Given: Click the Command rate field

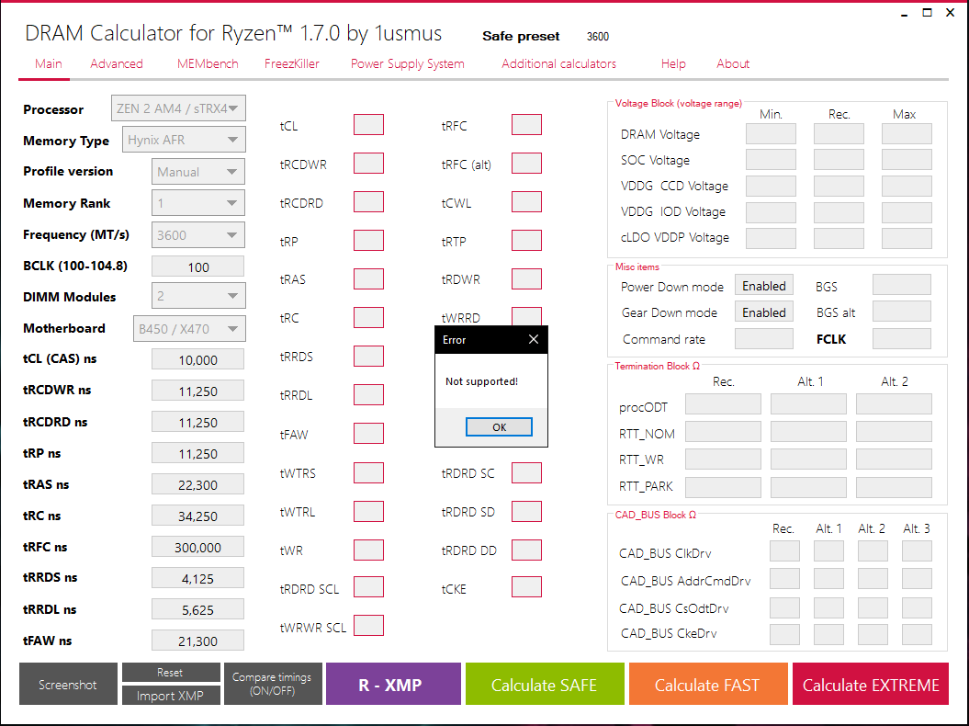Looking at the screenshot, I should (764, 339).
